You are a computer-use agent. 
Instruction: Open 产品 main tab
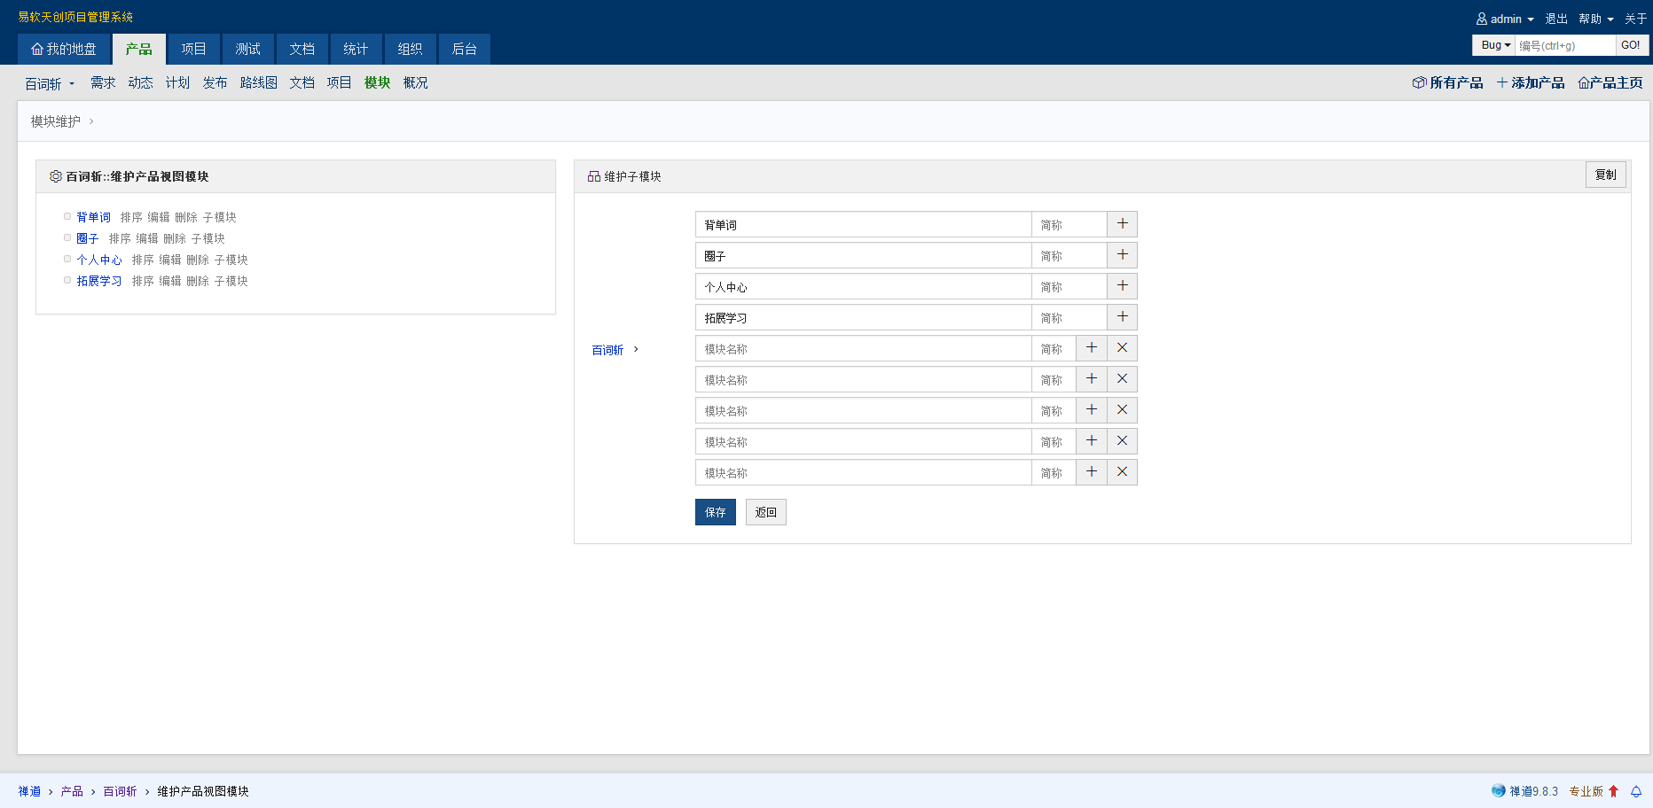coord(139,49)
